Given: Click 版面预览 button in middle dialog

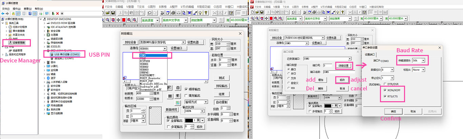Looking at the screenshot, I should point(172,110).
